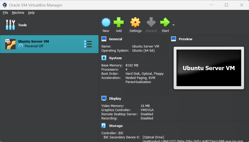Open VM Settings via the gear icon
Viewport: 249px width, 142px height.
coord(135,22)
